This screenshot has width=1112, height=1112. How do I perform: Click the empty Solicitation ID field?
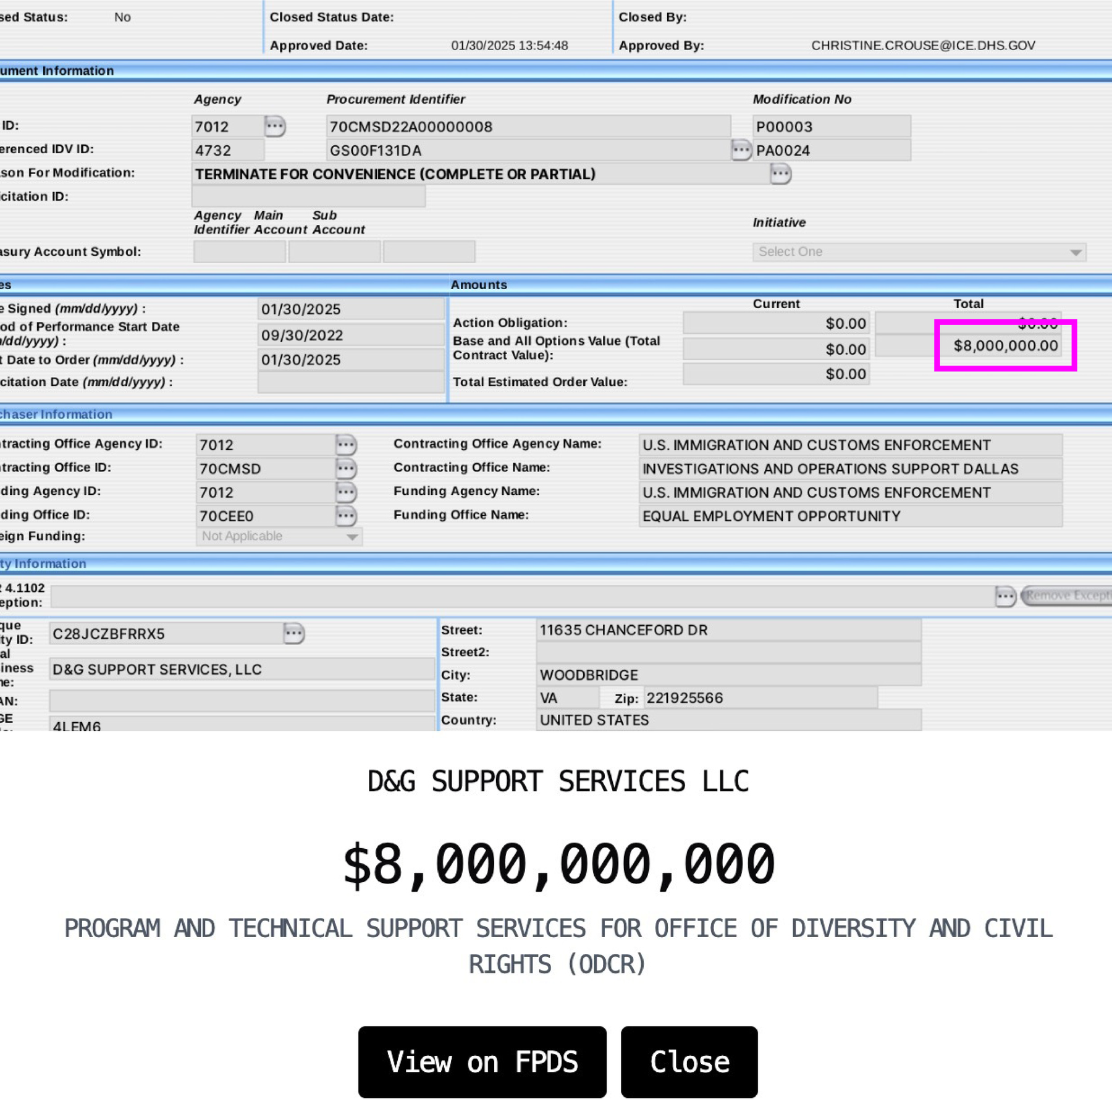tap(308, 196)
